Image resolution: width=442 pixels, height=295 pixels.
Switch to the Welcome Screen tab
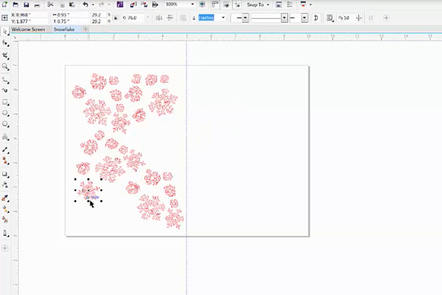click(28, 29)
